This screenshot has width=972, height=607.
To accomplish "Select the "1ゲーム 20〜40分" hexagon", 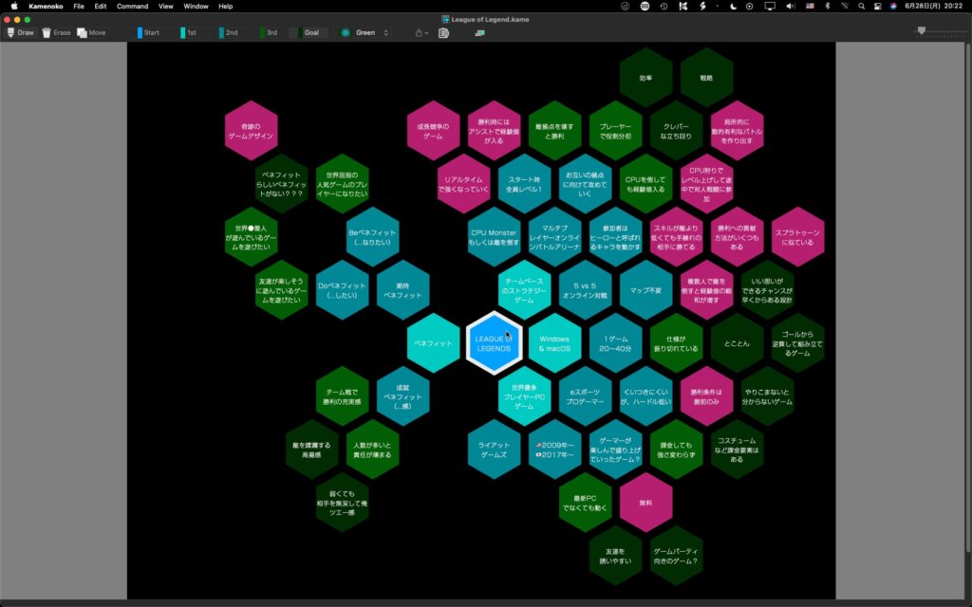I will tap(615, 343).
